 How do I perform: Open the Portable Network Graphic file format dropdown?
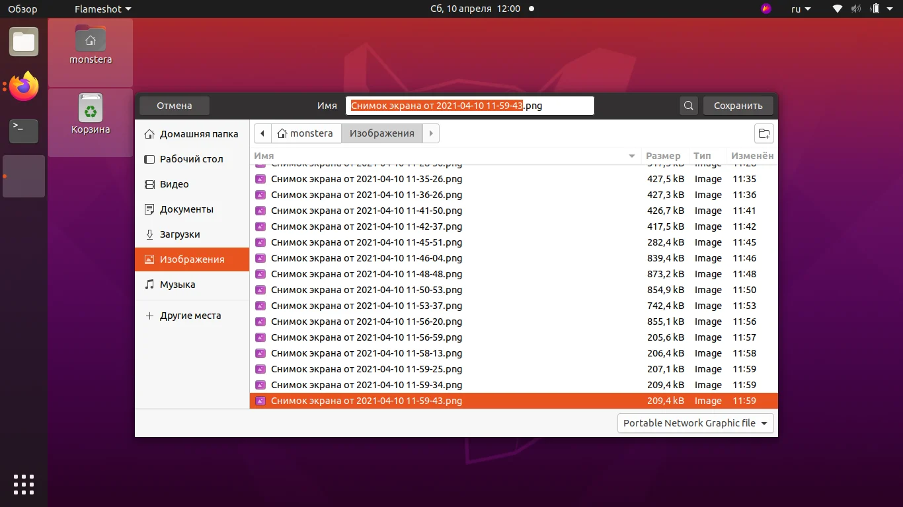click(x=695, y=423)
